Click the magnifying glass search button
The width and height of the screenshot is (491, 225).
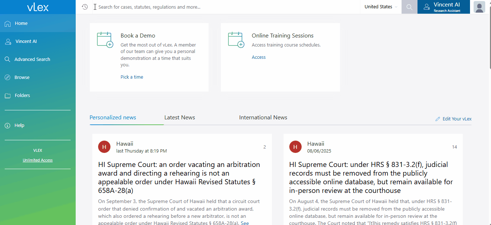pos(409,7)
